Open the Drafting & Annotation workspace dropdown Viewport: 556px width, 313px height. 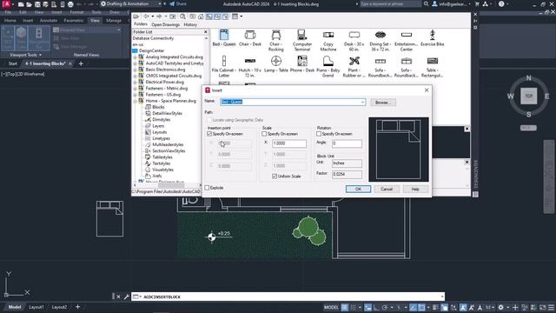click(160, 3)
